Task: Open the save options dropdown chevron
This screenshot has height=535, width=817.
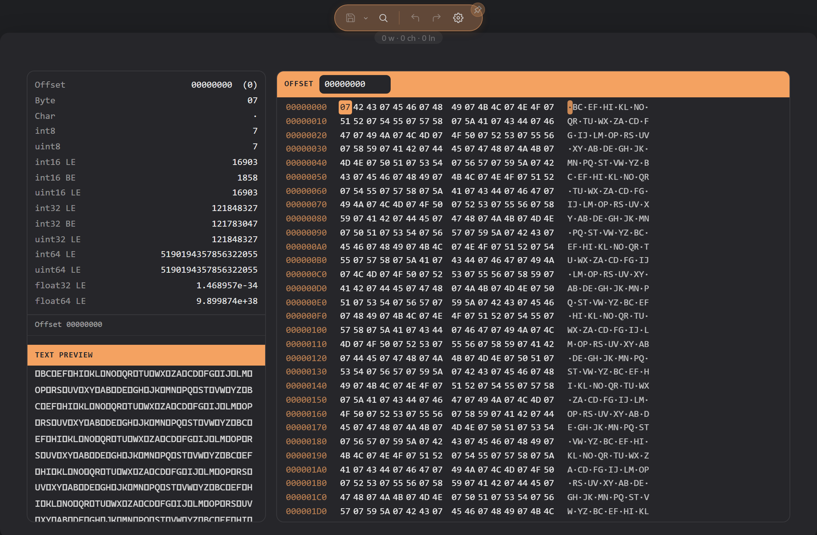Action: [366, 18]
